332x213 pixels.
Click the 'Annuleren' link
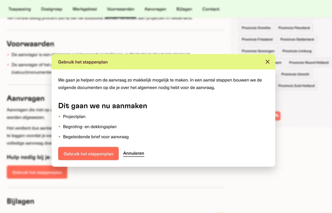[x=133, y=153]
